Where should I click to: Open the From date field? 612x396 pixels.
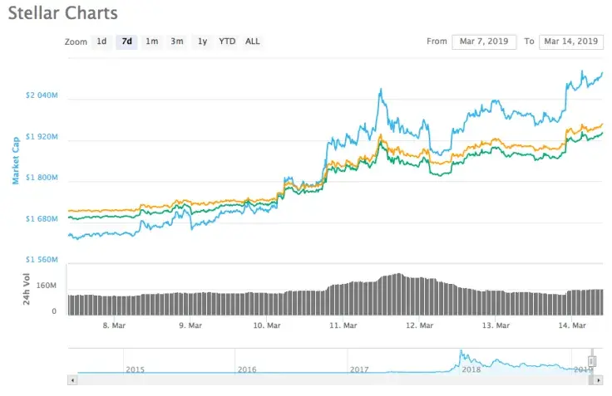[x=484, y=42]
